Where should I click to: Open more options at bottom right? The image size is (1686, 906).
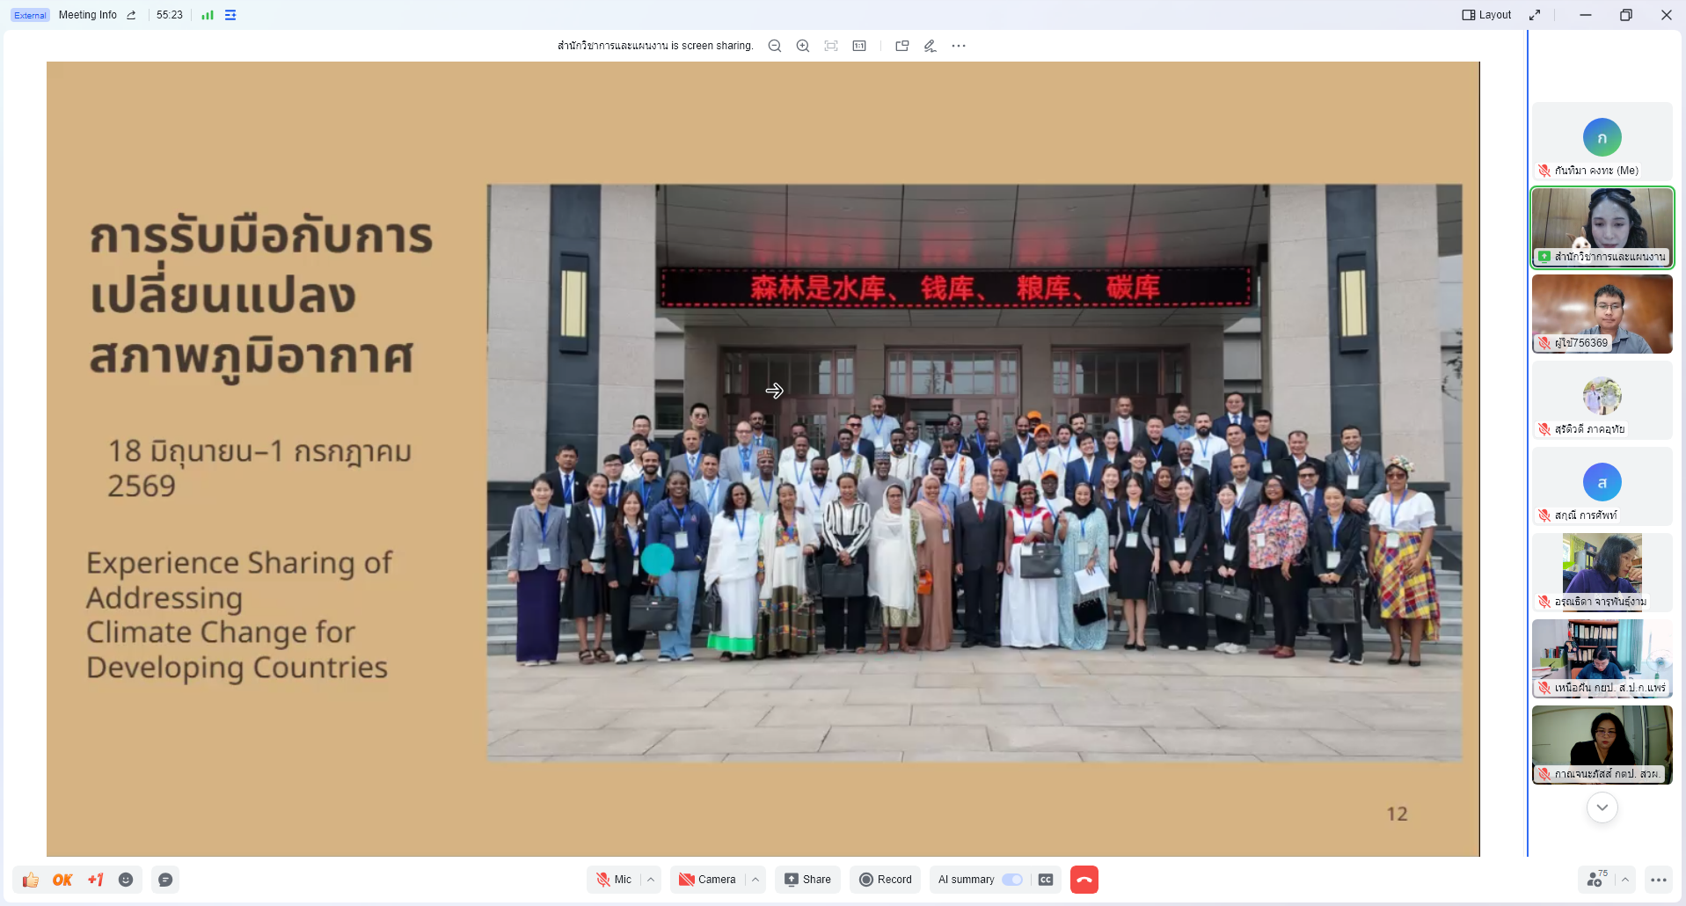(1659, 880)
